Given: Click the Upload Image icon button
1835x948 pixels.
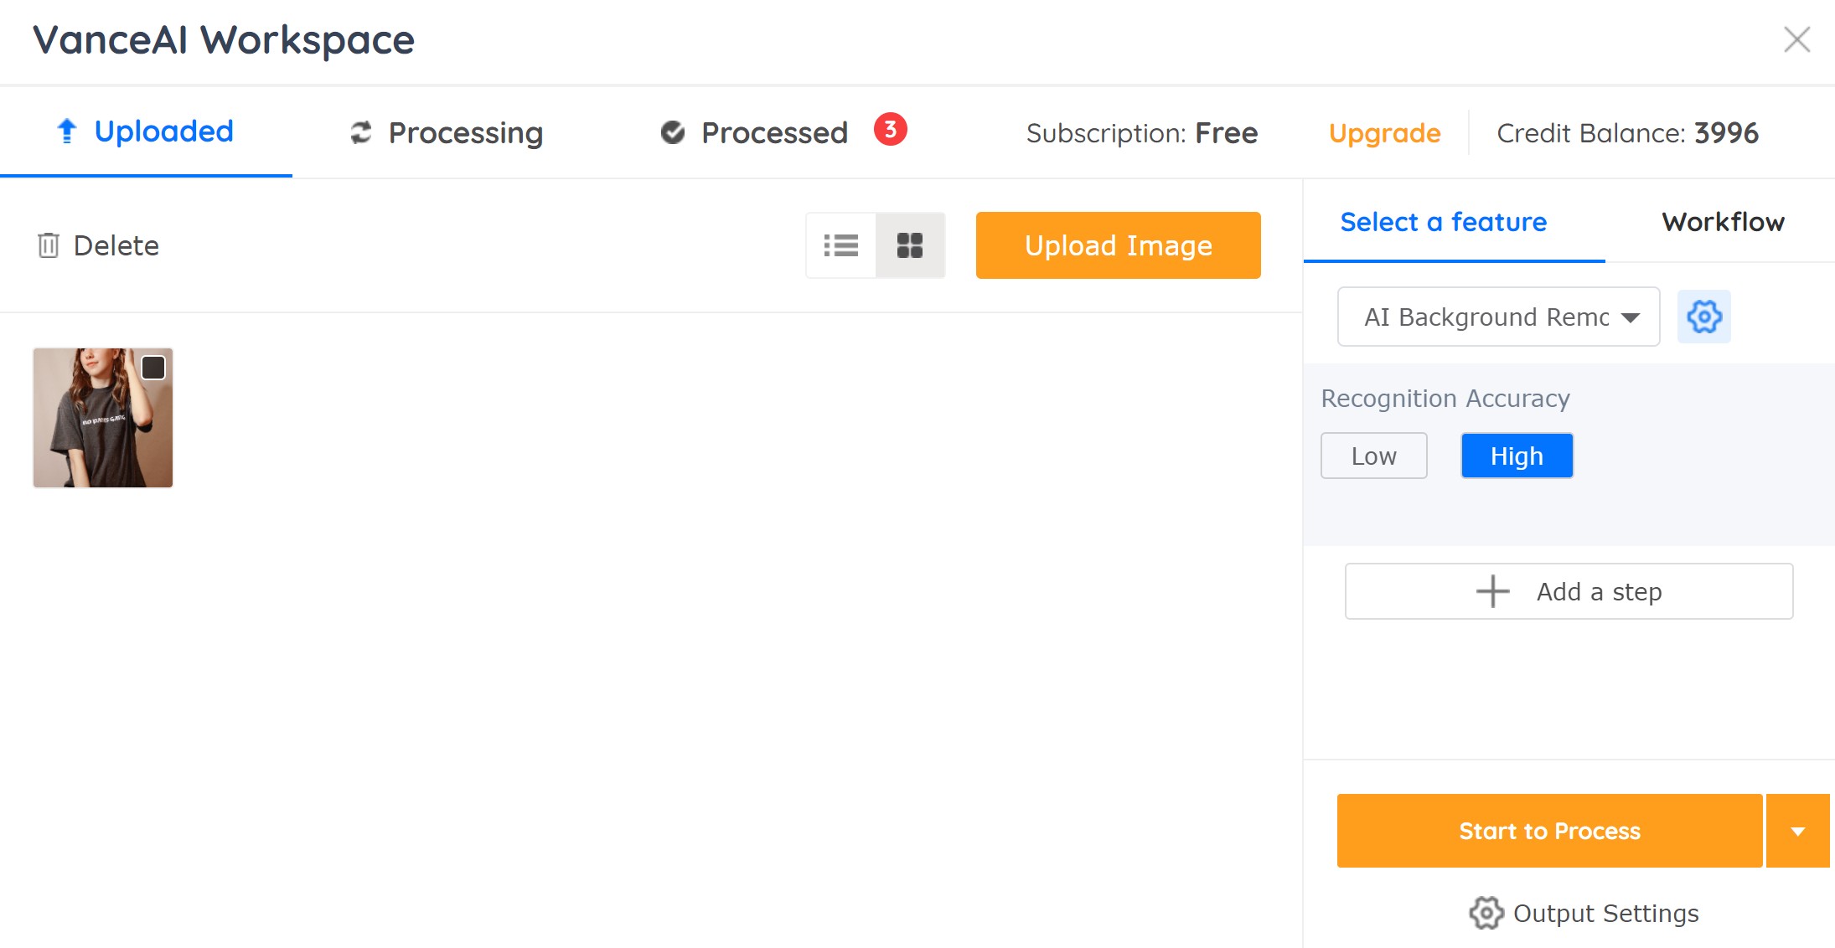Looking at the screenshot, I should [1116, 245].
